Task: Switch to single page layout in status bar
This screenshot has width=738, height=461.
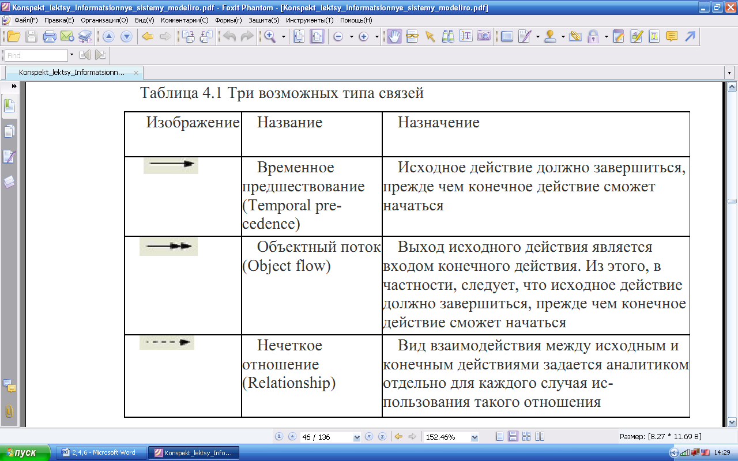Action: 500,437
